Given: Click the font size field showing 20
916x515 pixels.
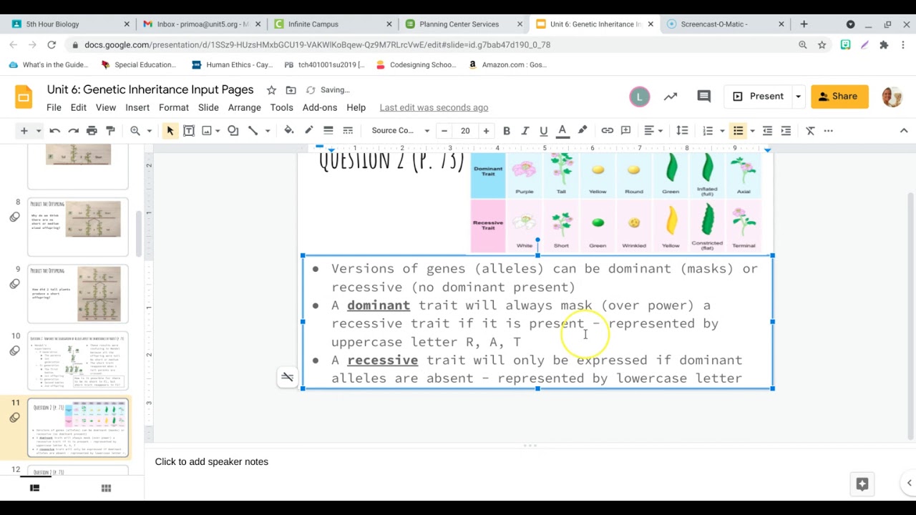Looking at the screenshot, I should (465, 131).
